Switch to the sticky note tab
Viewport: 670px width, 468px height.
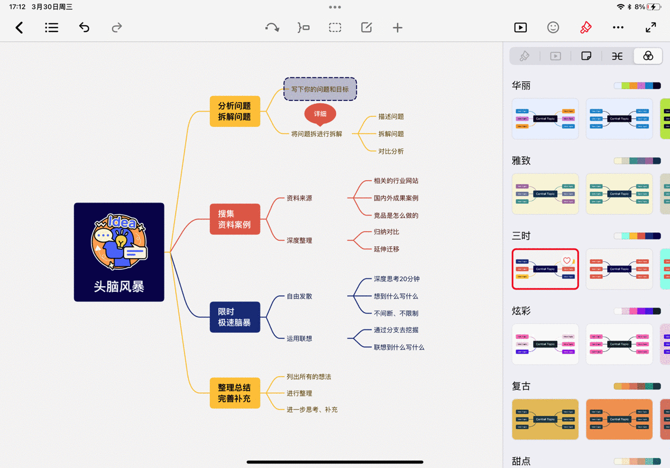(x=586, y=56)
